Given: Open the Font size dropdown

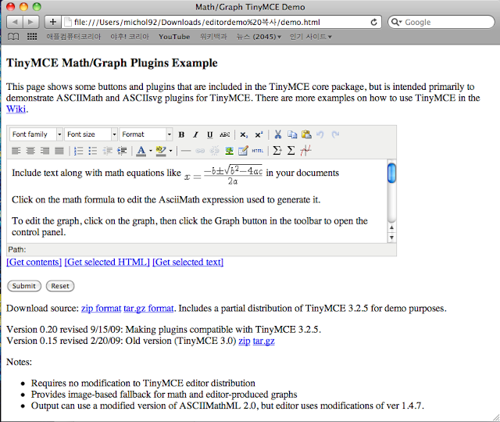Looking at the screenshot, I should pyautogui.click(x=91, y=134).
